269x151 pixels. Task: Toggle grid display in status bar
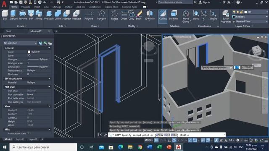point(156,140)
